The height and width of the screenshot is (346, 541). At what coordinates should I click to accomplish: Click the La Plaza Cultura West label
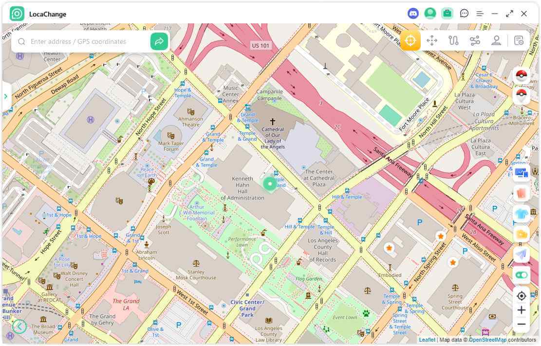[465, 101]
